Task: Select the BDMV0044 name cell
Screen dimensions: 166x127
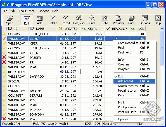Action: pos(42,114)
